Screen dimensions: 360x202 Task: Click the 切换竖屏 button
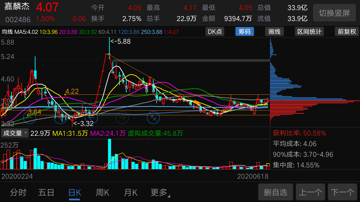pyautogui.click(x=334, y=13)
